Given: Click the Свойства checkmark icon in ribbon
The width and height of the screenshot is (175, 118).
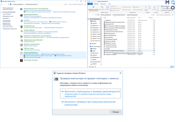Looking at the screenshot, I should [x=154, y=7].
